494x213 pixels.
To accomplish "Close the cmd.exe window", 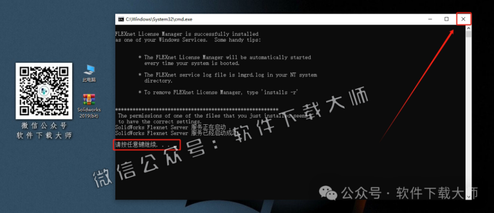I will [x=463, y=19].
